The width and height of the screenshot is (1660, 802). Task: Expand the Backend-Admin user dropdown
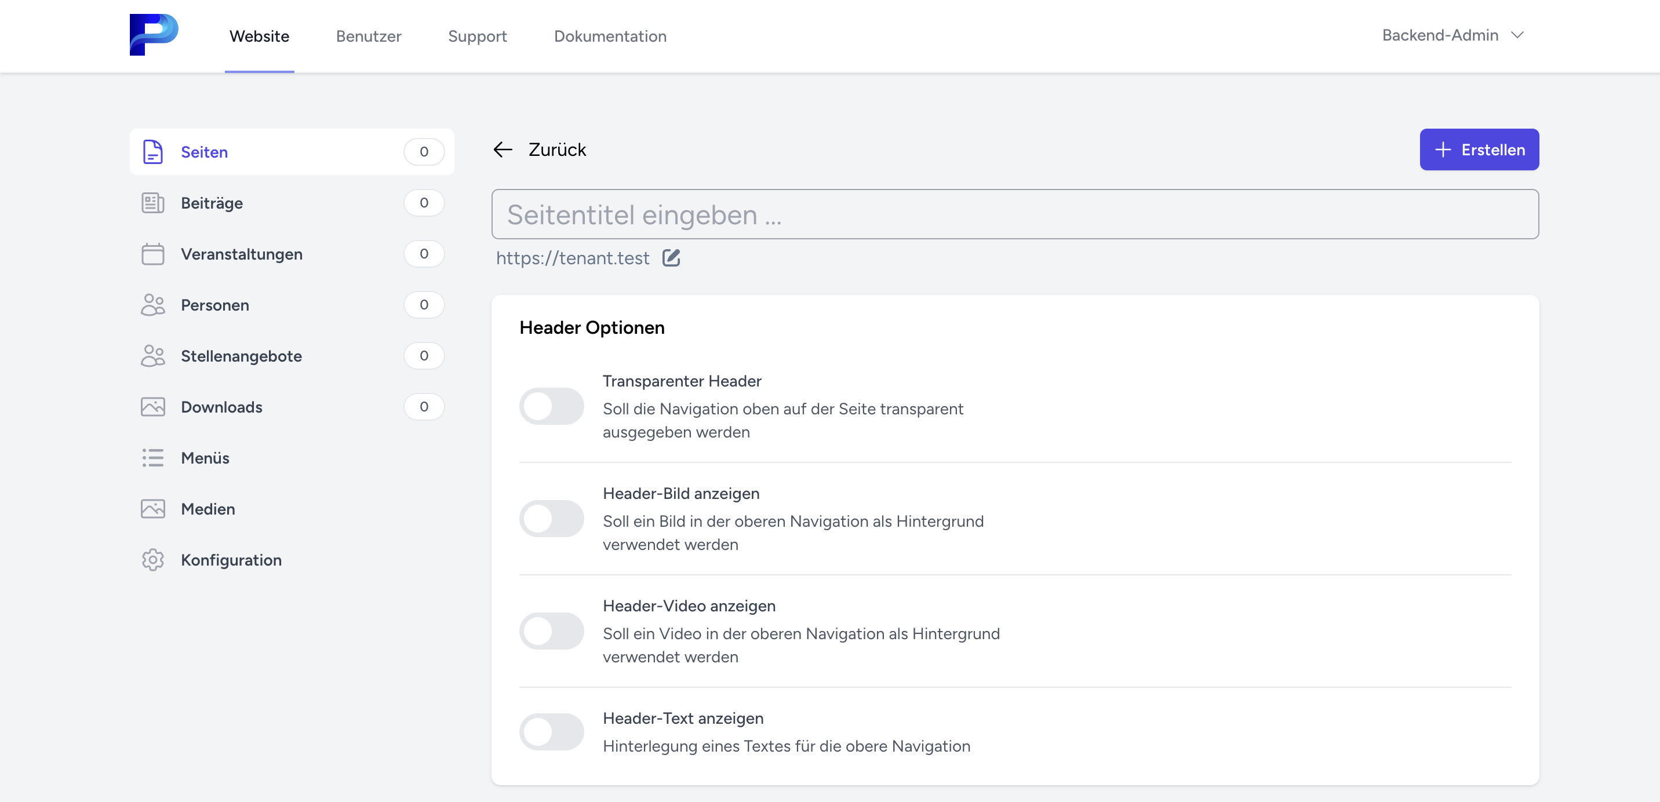[x=1452, y=35]
